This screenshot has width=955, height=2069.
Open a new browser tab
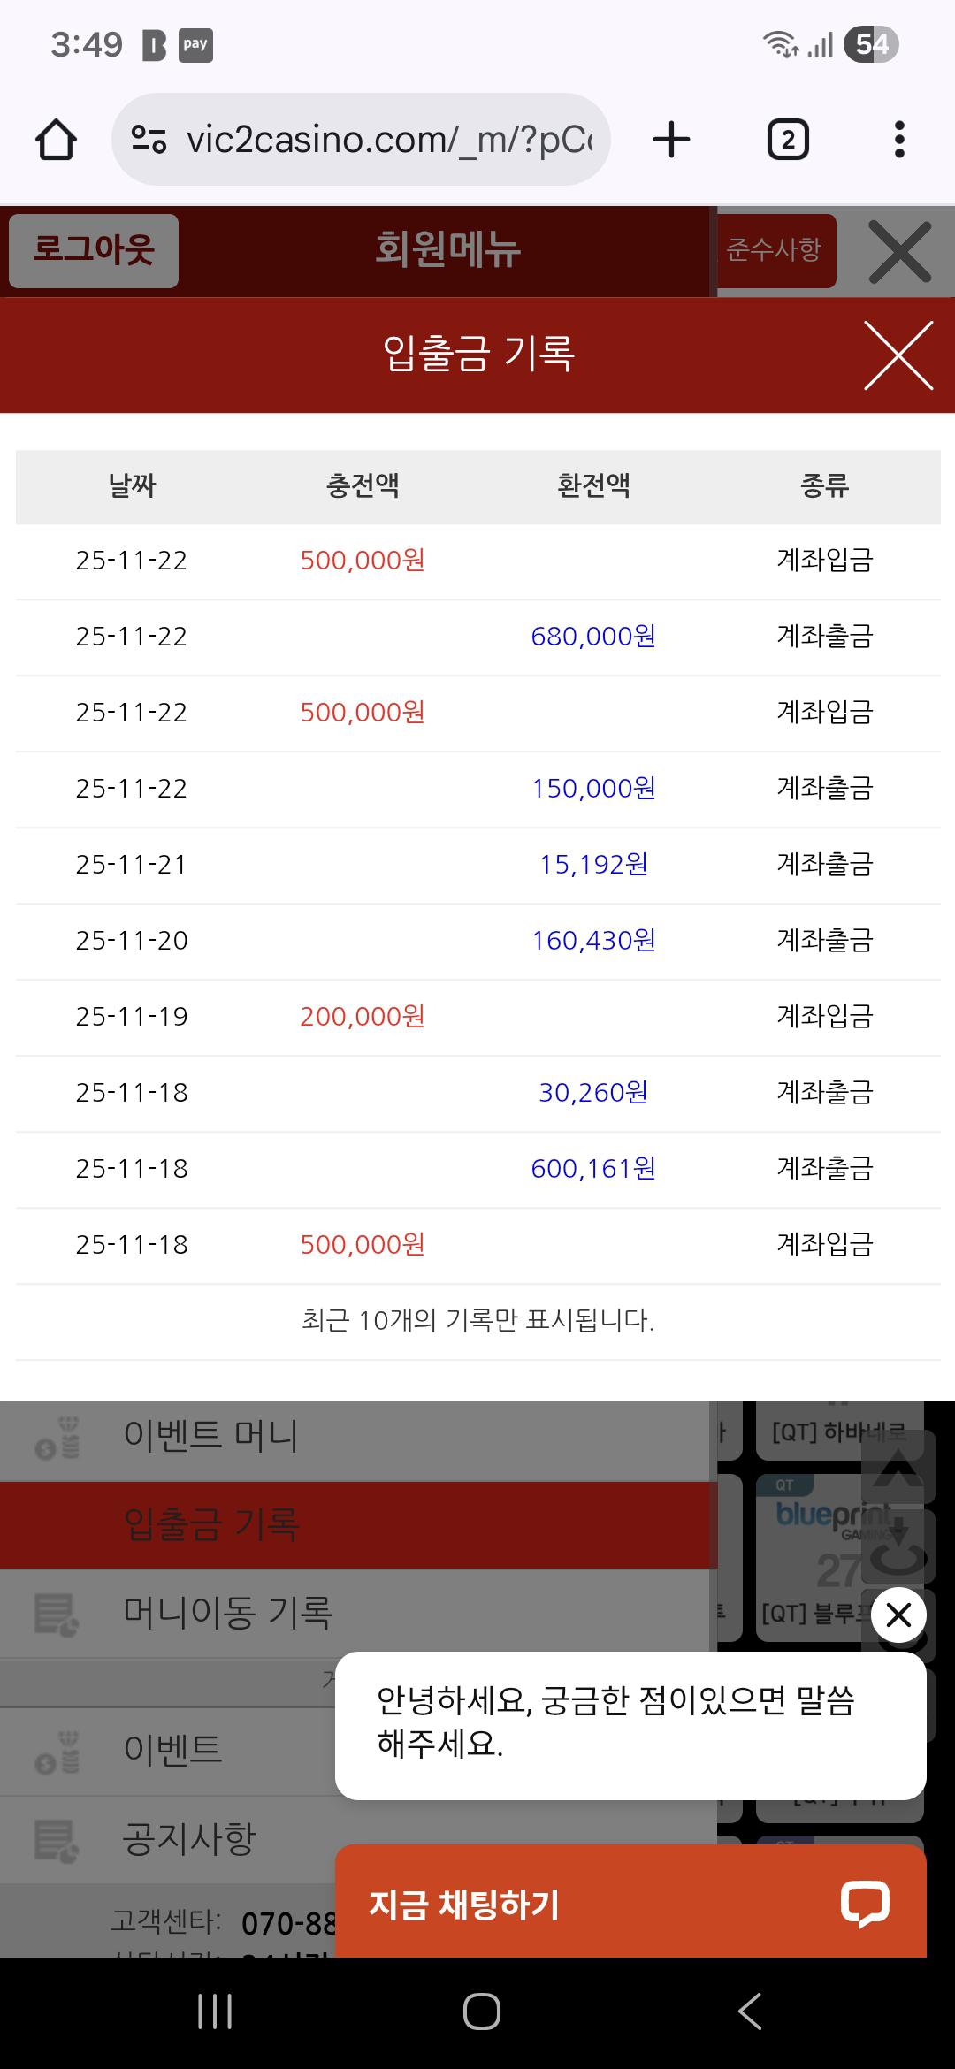(x=671, y=140)
